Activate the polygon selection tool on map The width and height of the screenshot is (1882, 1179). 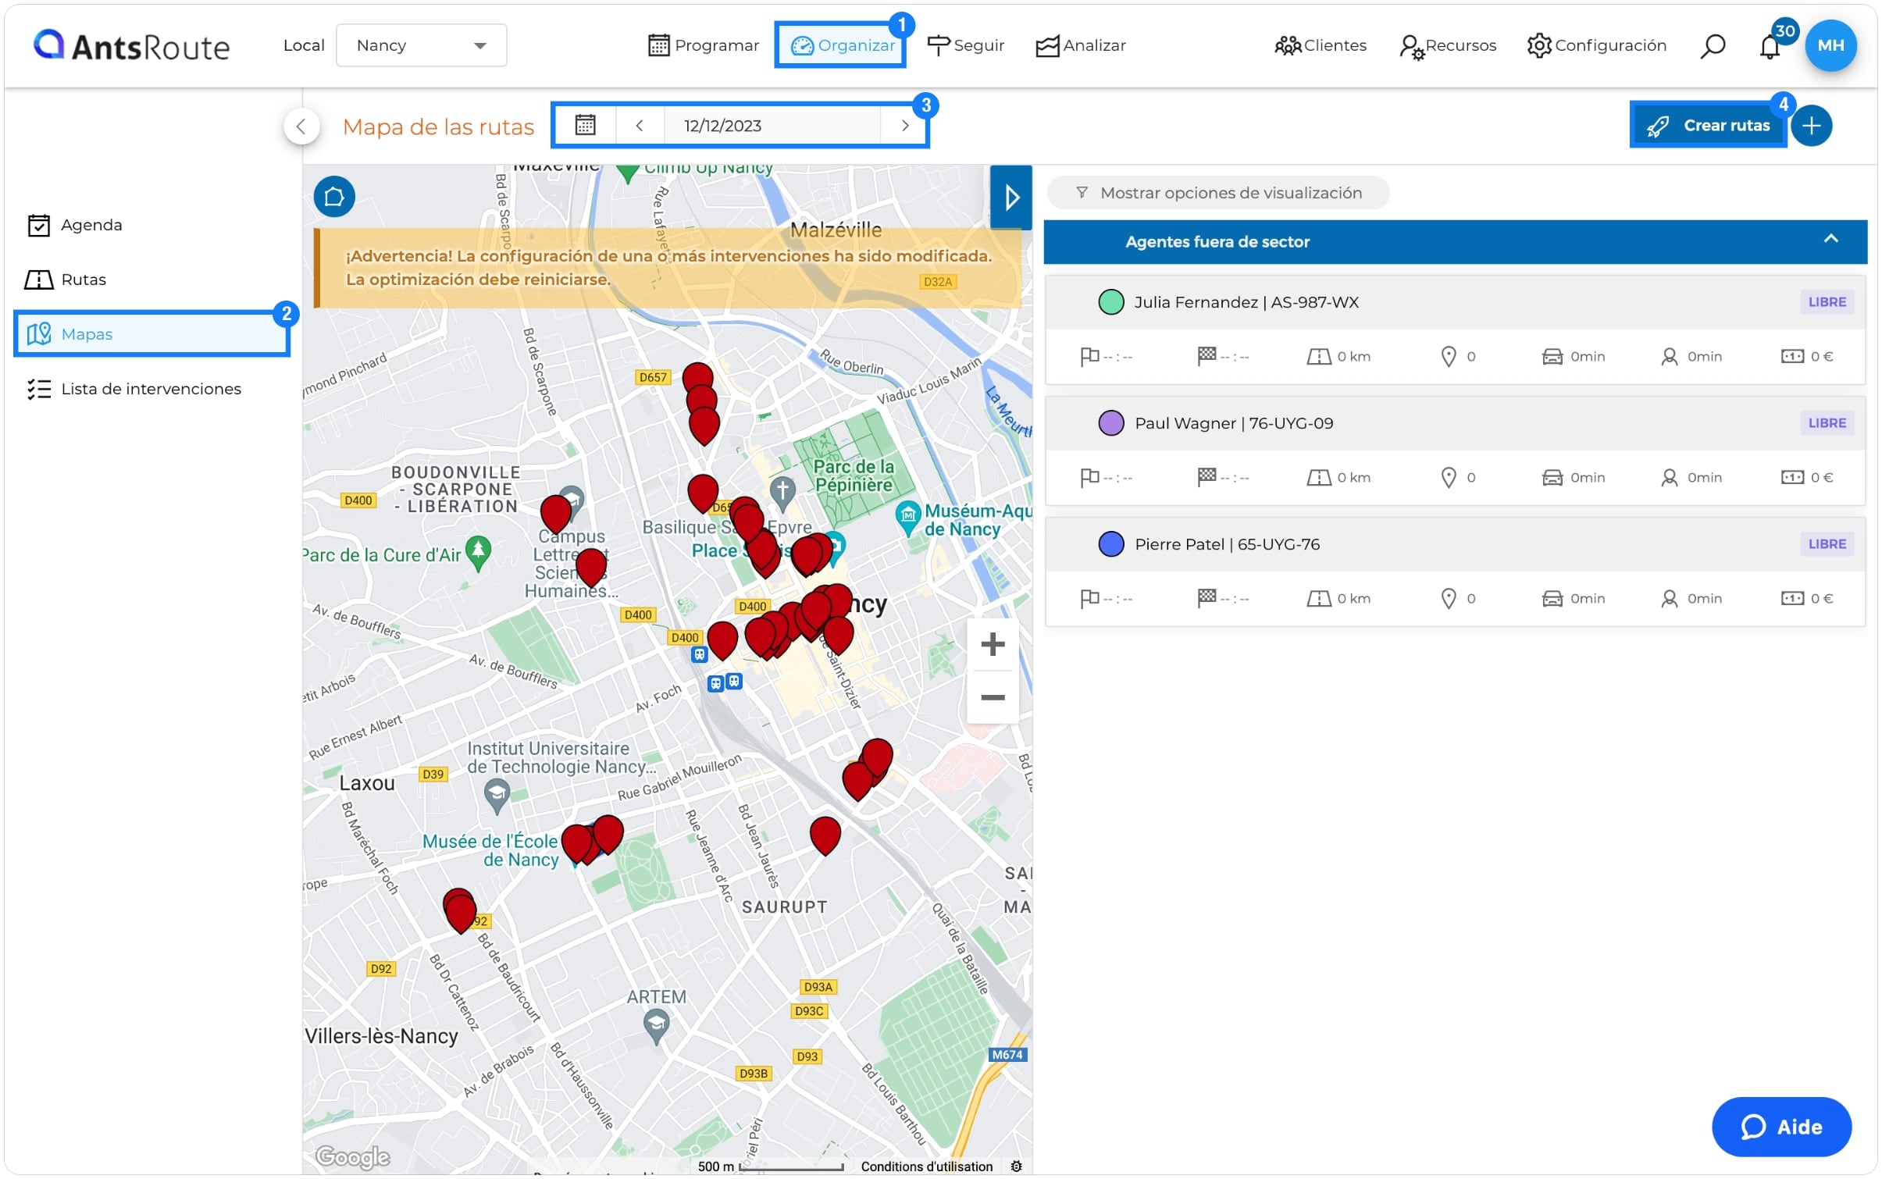coord(334,197)
